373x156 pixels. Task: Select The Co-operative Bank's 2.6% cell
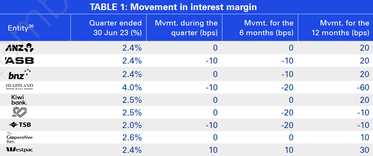click(x=132, y=137)
